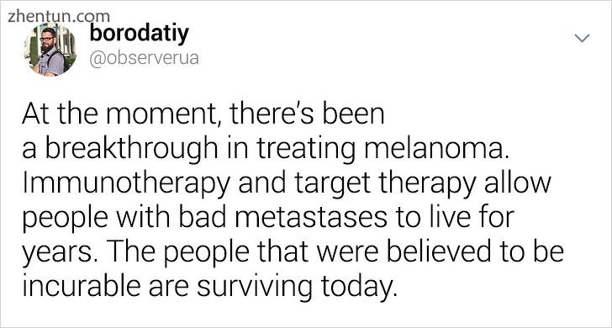Image resolution: width=612 pixels, height=328 pixels.
Task: Open the tweet options chevron menu
Action: (x=583, y=38)
